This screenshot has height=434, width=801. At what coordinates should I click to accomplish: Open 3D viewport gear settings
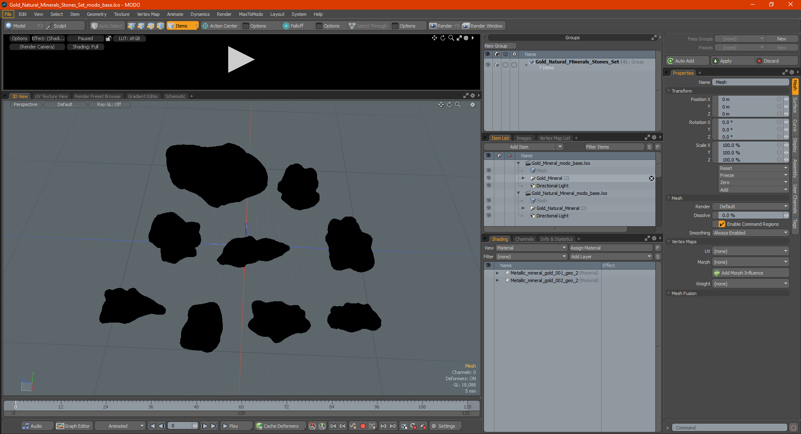point(473,105)
